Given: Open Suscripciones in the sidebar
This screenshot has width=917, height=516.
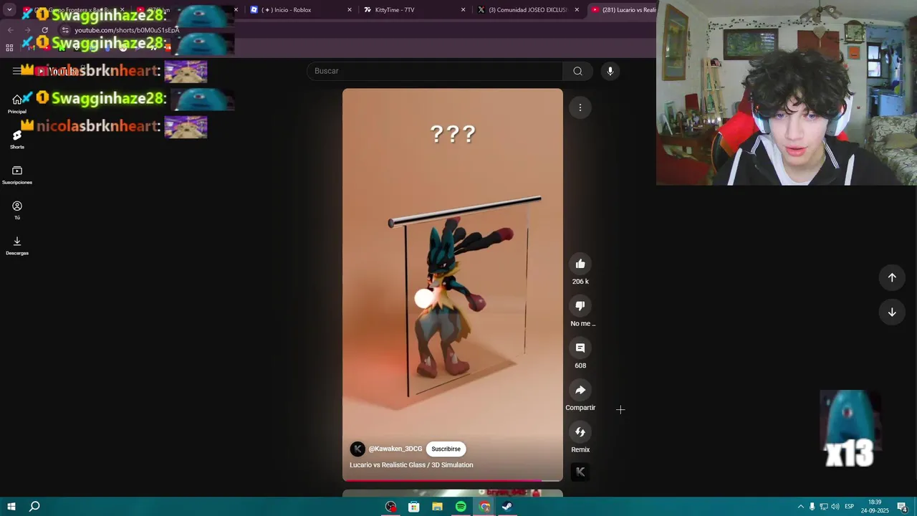Looking at the screenshot, I should coord(17,174).
